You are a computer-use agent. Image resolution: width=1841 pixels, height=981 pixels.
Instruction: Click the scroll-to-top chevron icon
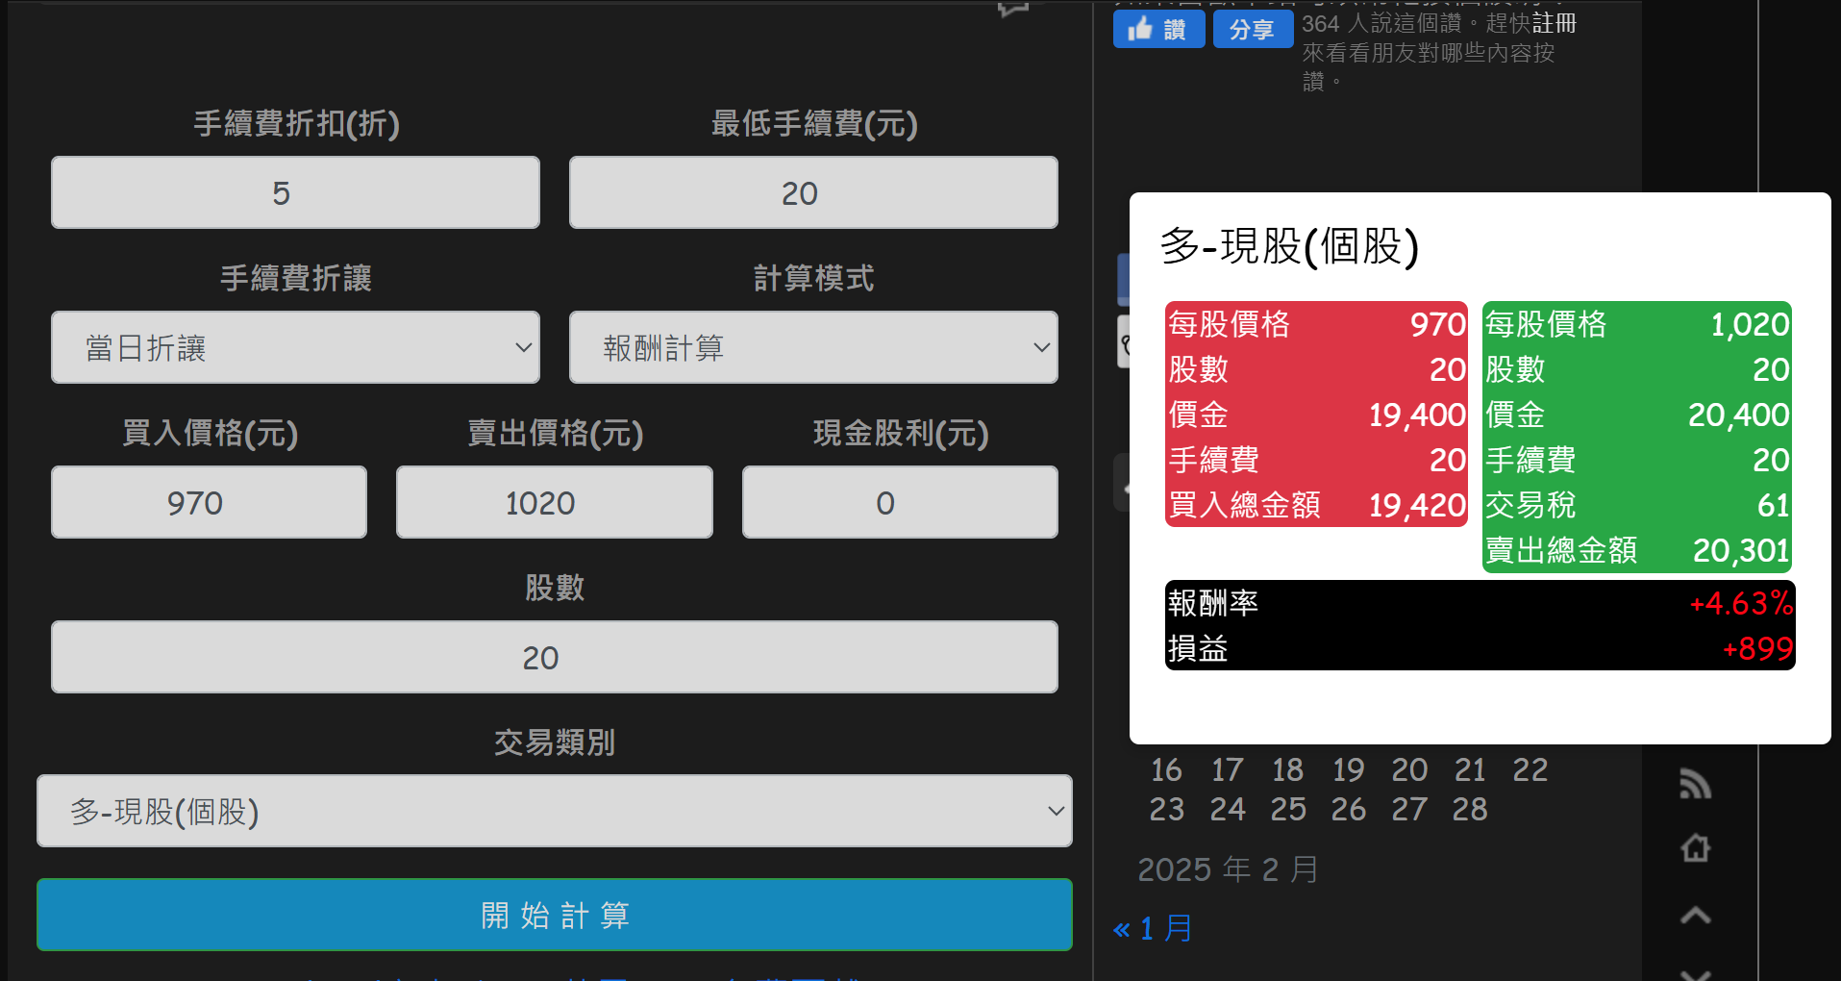coord(1695,915)
